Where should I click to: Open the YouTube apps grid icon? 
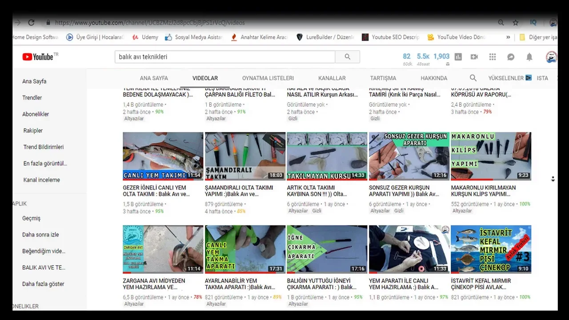[x=493, y=57]
